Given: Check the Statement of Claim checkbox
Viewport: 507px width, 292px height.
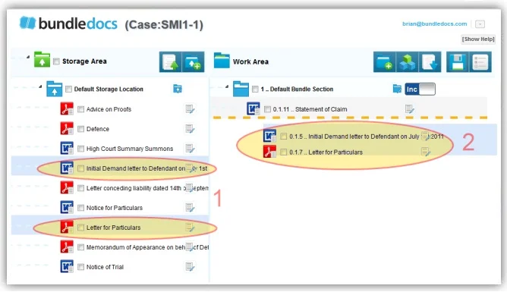Looking at the screenshot, I should (x=267, y=109).
